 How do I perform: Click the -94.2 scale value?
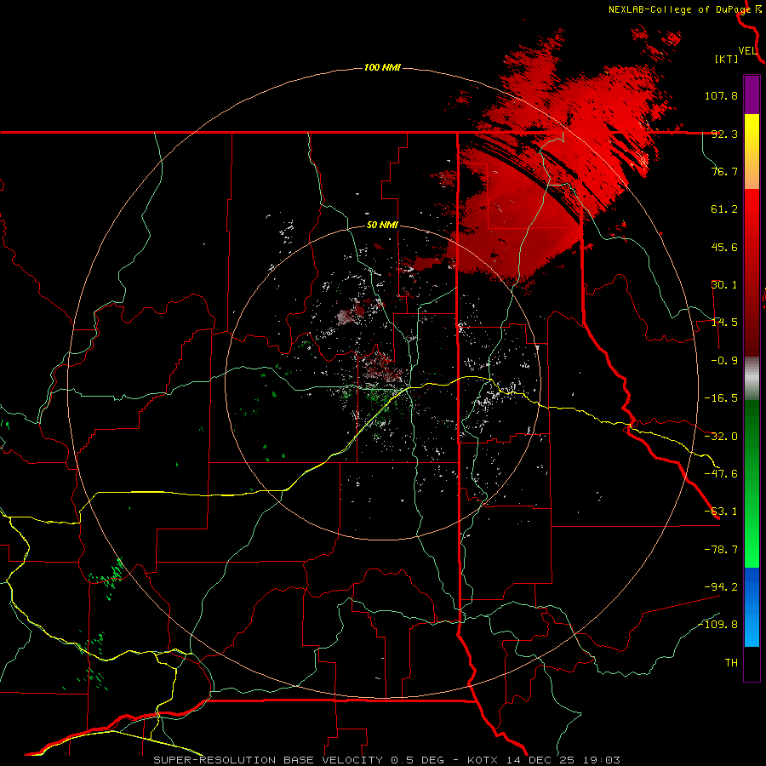click(x=721, y=587)
